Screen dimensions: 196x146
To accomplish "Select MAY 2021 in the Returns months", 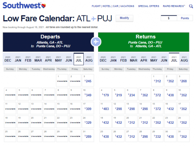I will pos(154,59).
